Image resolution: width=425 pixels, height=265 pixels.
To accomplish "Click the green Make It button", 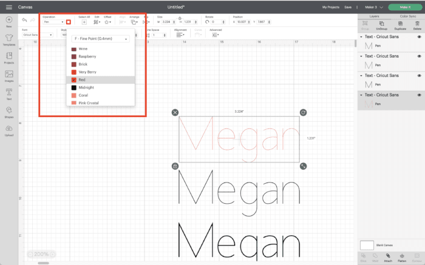I will click(x=406, y=7).
